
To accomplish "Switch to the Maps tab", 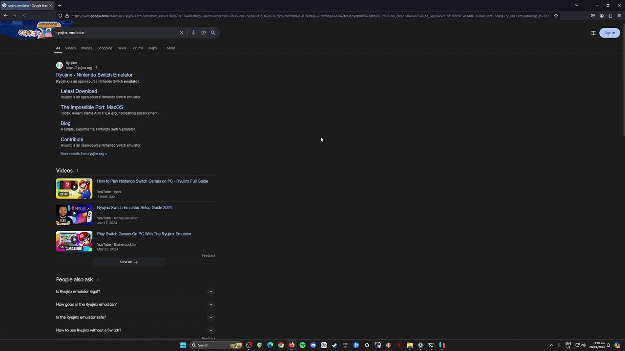I will [x=152, y=48].
